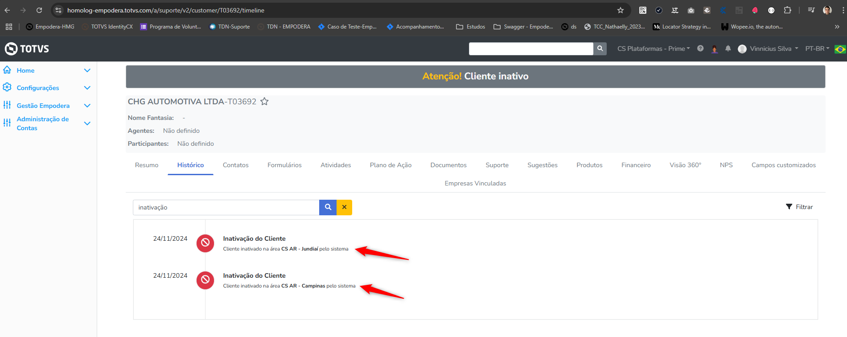Open the PT-BR language dropdown
The width and height of the screenshot is (847, 337).
pyautogui.click(x=817, y=49)
